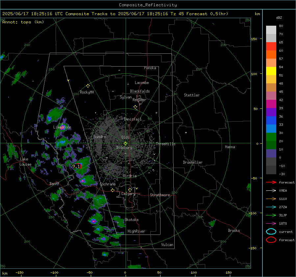The image size is (296, 277).
Task: Click the Hanna town label
Action: (230, 147)
